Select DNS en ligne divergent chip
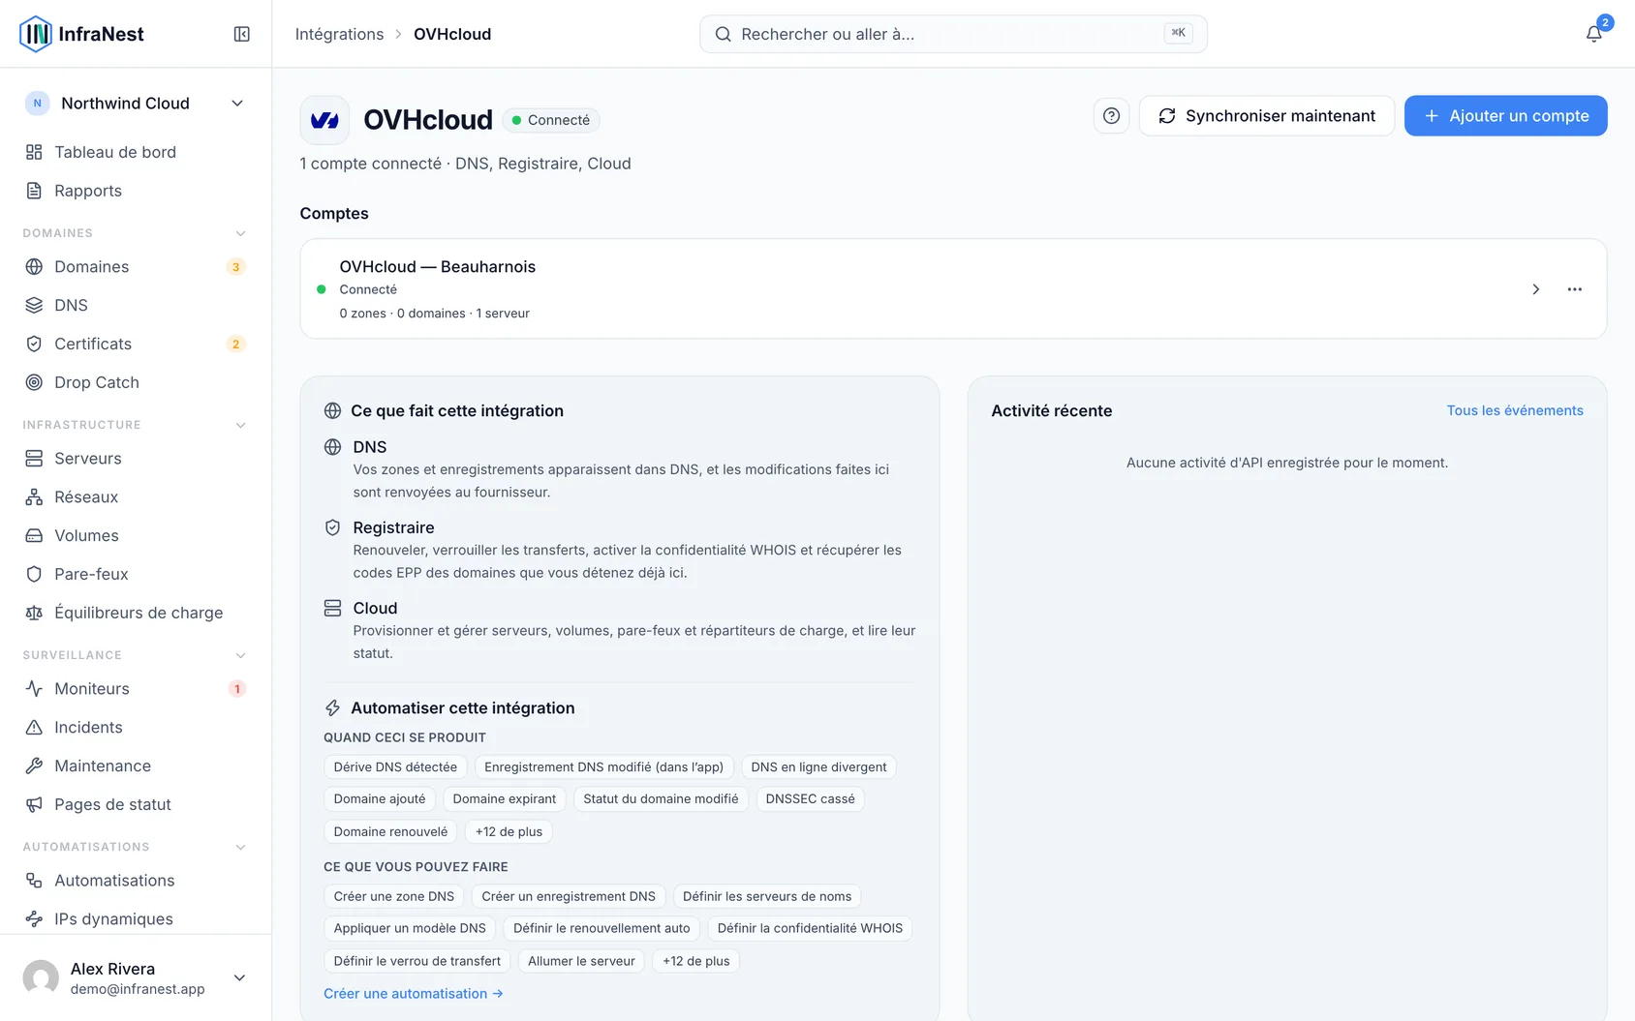 click(818, 767)
